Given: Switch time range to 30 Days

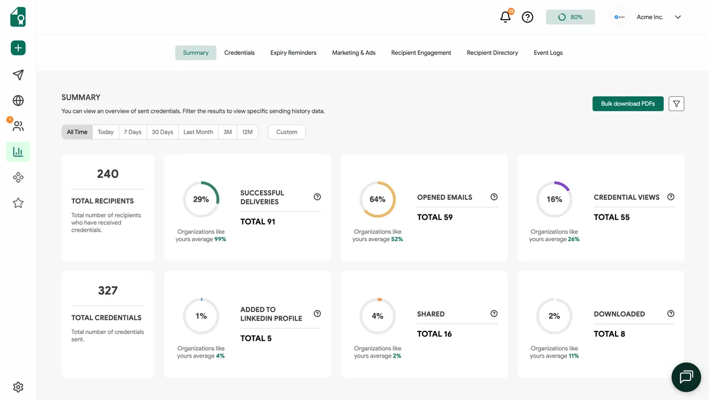Looking at the screenshot, I should [162, 132].
